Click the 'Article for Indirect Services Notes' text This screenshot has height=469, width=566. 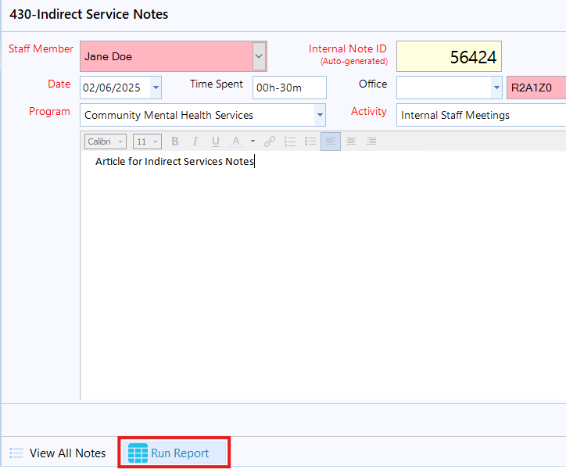point(174,161)
